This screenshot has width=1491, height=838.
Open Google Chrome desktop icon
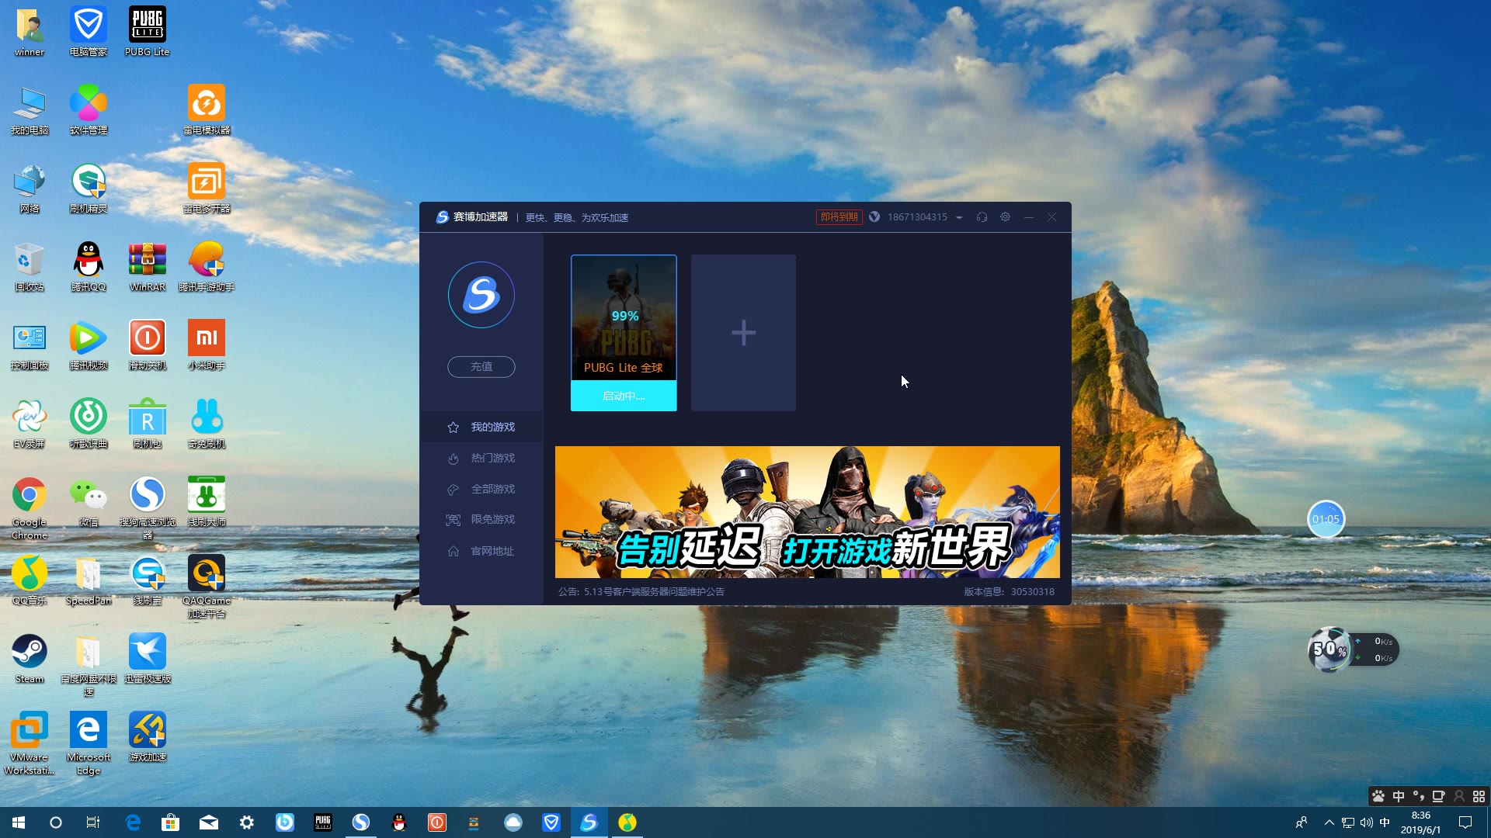click(x=30, y=508)
